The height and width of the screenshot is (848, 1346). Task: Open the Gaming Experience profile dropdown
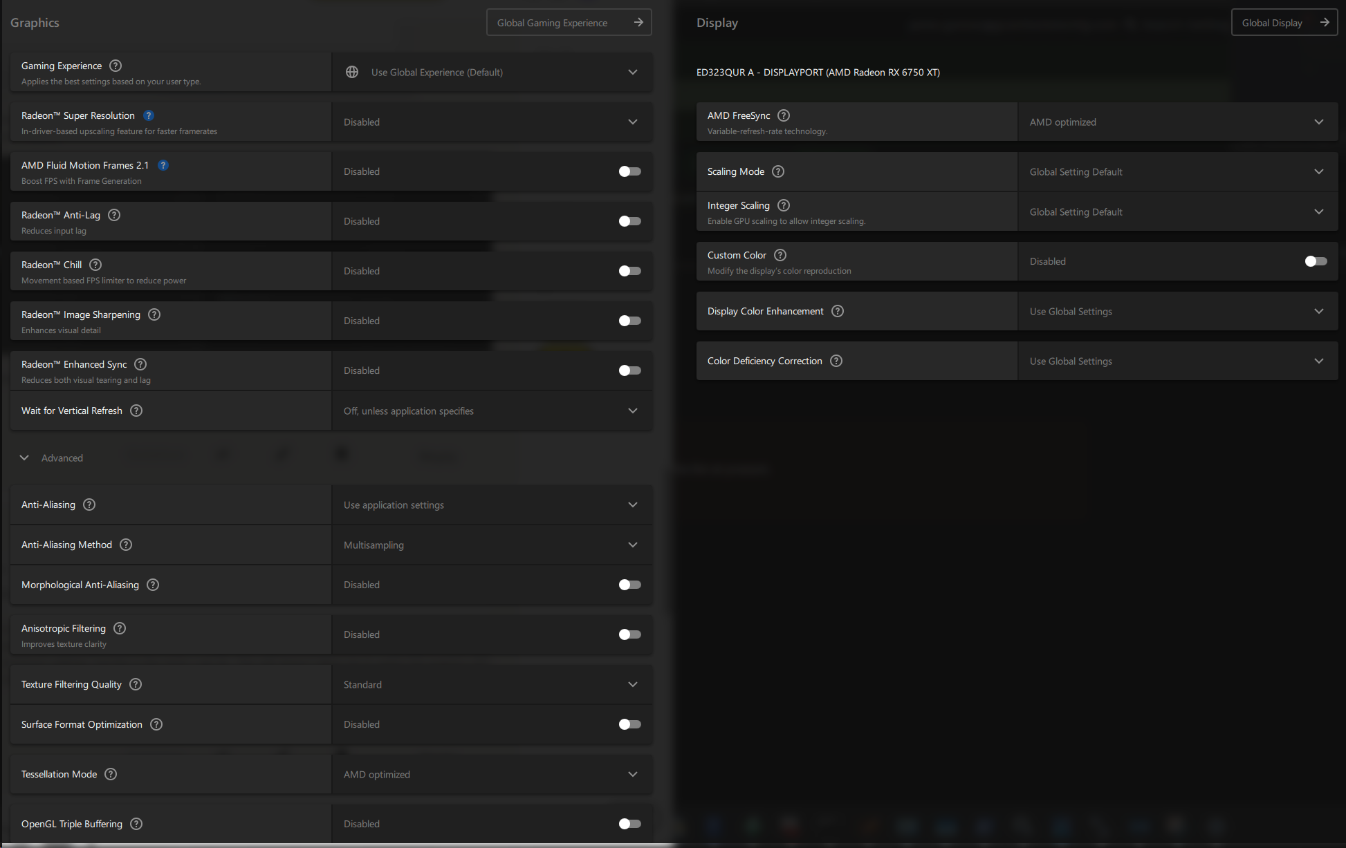tap(492, 73)
